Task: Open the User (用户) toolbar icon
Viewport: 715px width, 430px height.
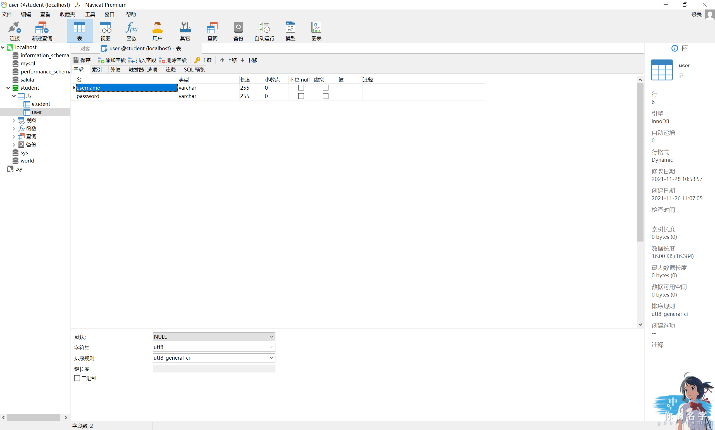Action: [157, 31]
